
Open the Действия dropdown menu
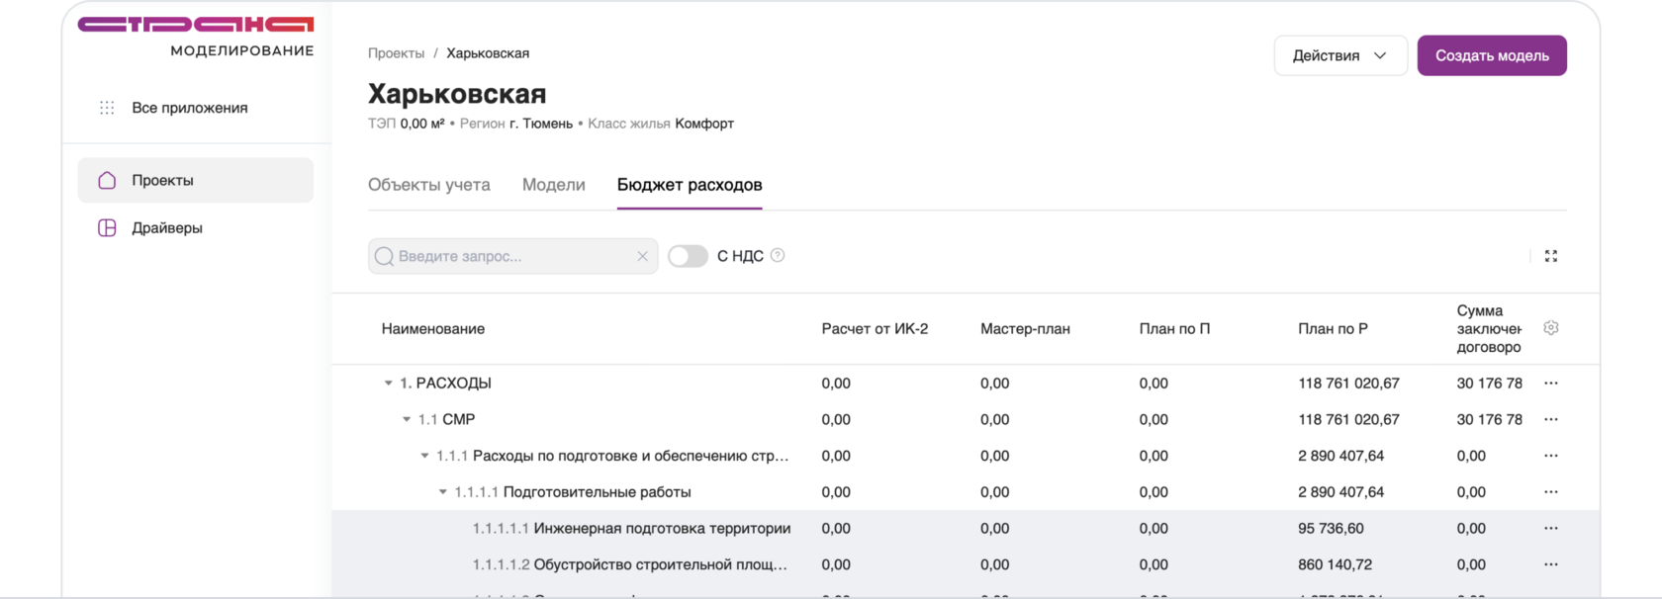pos(1339,55)
